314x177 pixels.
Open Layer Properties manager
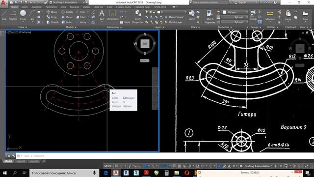pos(138,17)
